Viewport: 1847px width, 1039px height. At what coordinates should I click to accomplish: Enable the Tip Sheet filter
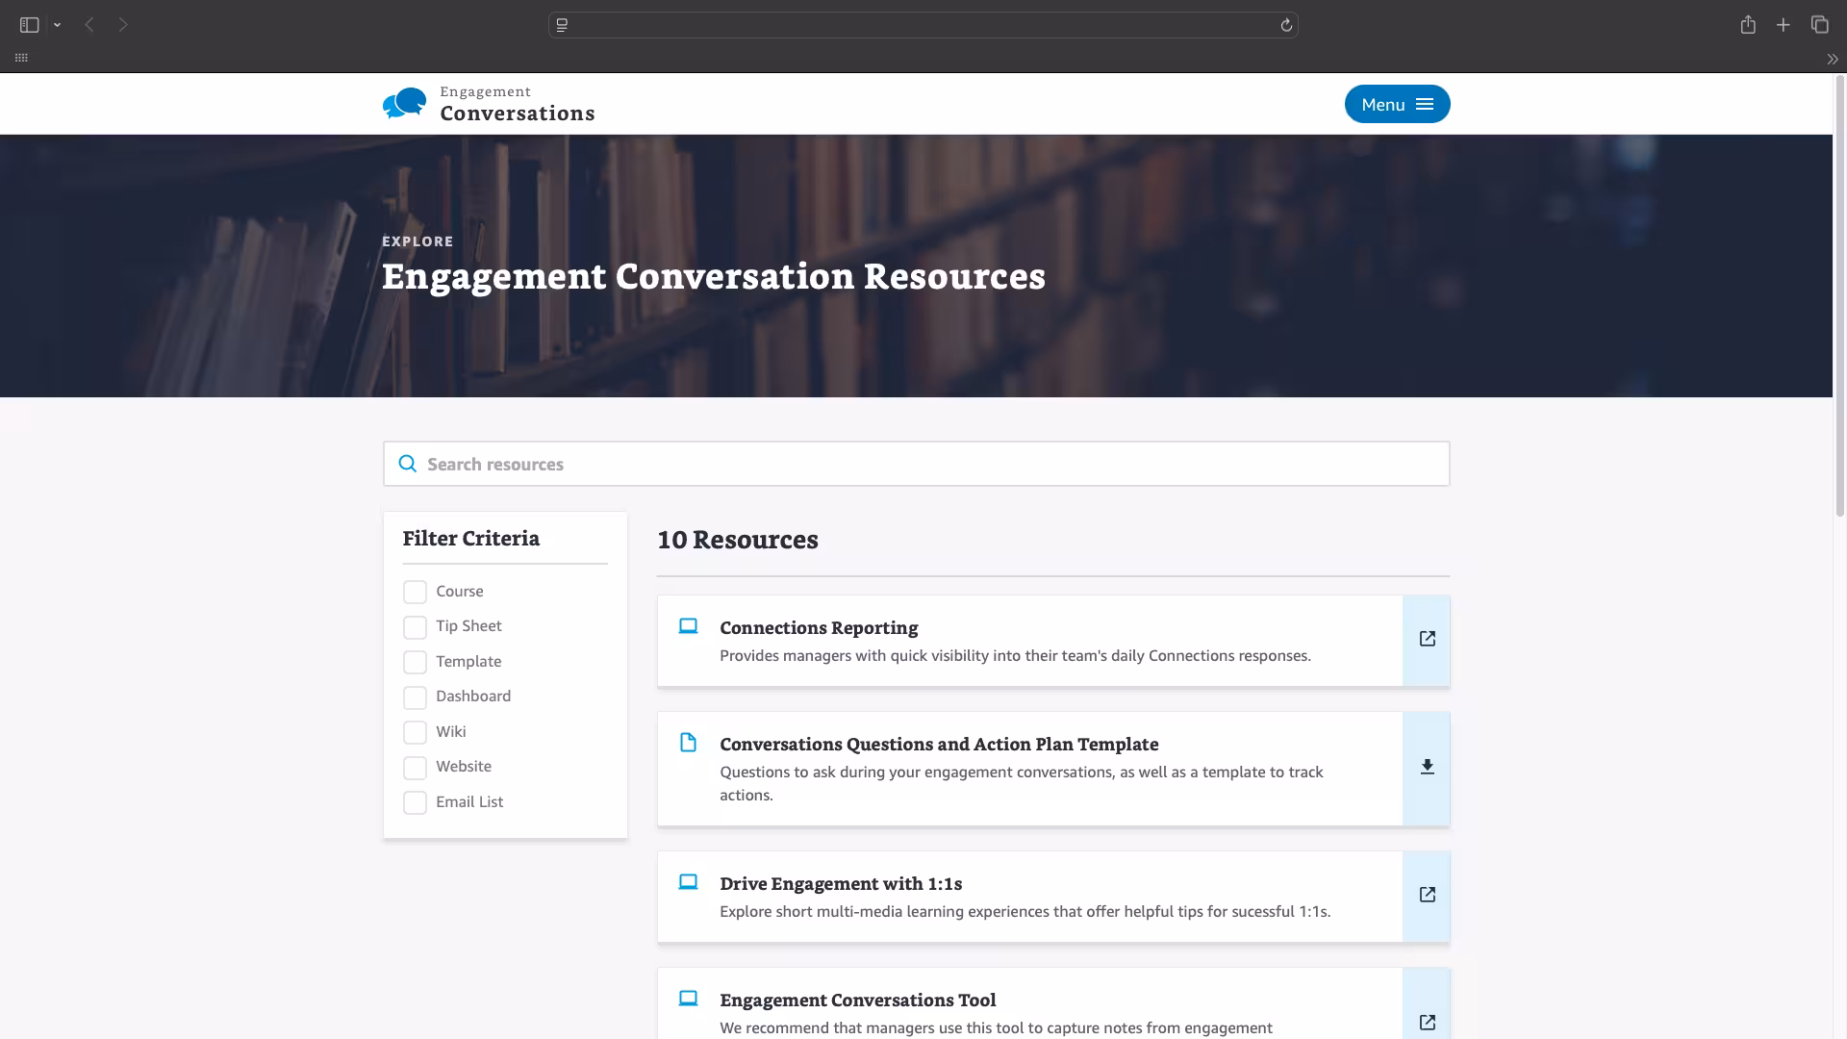click(415, 627)
